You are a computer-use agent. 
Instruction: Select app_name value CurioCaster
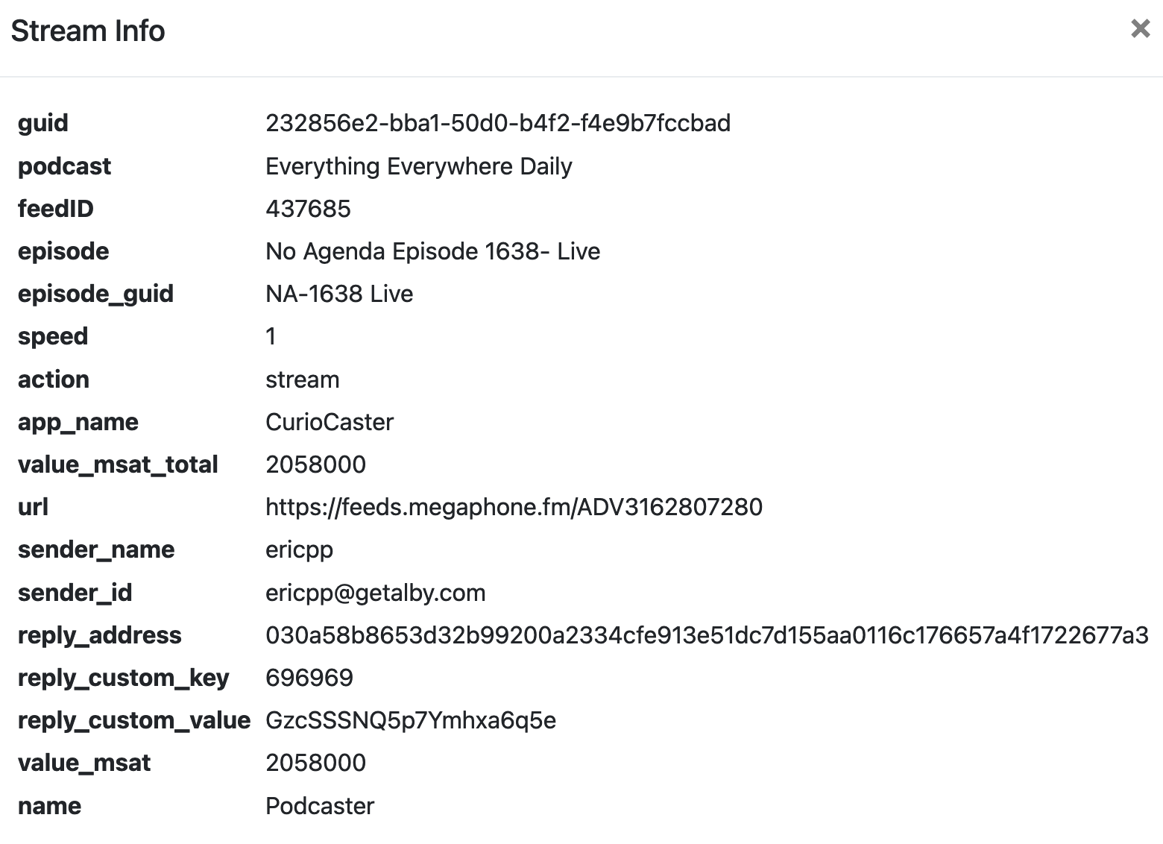pyautogui.click(x=330, y=422)
